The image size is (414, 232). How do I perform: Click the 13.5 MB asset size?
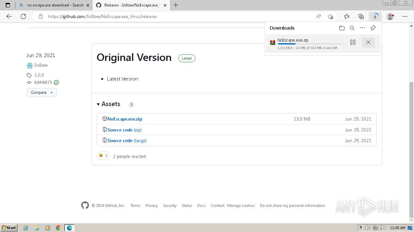pos(302,119)
